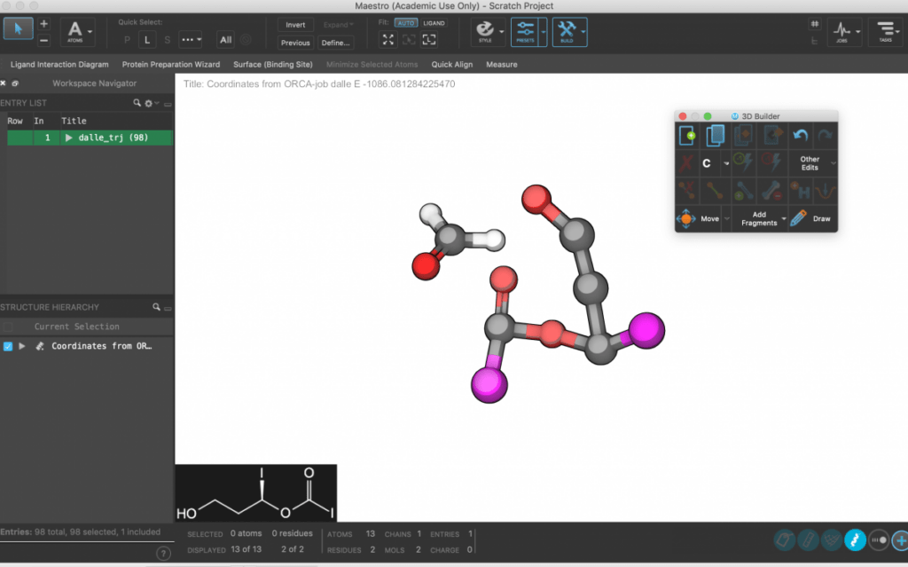Click the fit-to-screen arrows icon
The width and height of the screenshot is (908, 567).
[x=388, y=39]
